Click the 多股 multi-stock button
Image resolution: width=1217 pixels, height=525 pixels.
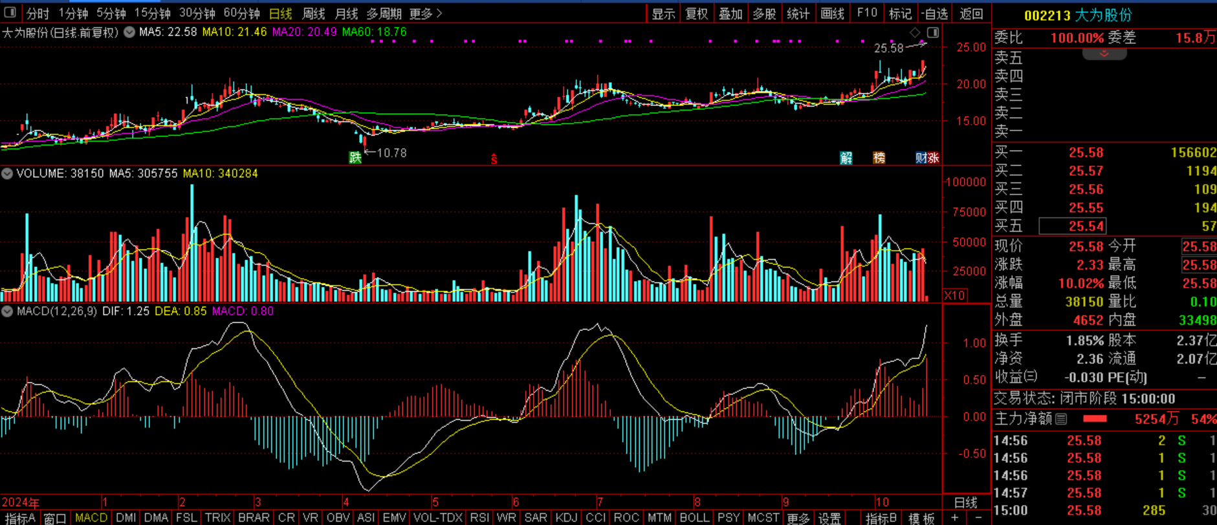[x=764, y=13]
